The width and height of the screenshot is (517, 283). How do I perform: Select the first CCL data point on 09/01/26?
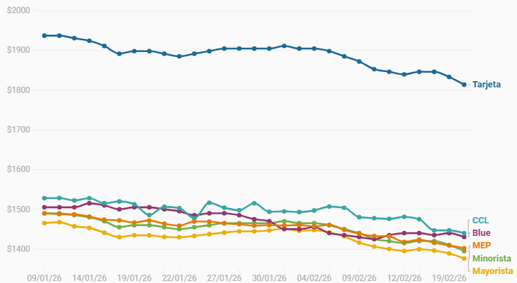44,198
